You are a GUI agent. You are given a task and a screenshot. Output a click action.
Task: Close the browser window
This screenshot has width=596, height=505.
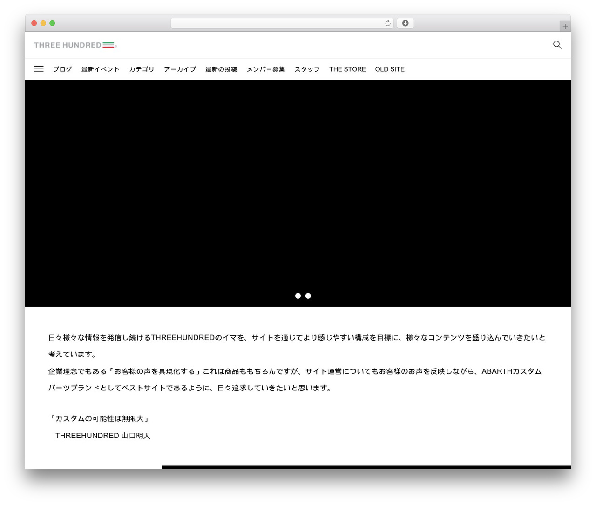click(x=34, y=23)
